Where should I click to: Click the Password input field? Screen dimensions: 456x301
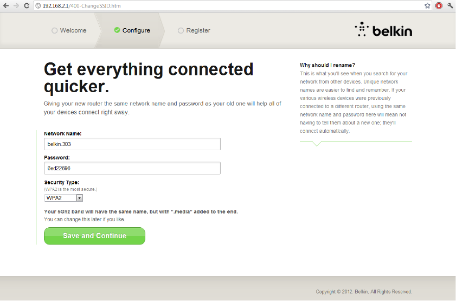point(132,168)
